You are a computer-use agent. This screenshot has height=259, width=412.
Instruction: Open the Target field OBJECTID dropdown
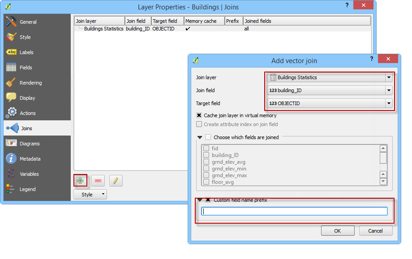tap(330, 103)
